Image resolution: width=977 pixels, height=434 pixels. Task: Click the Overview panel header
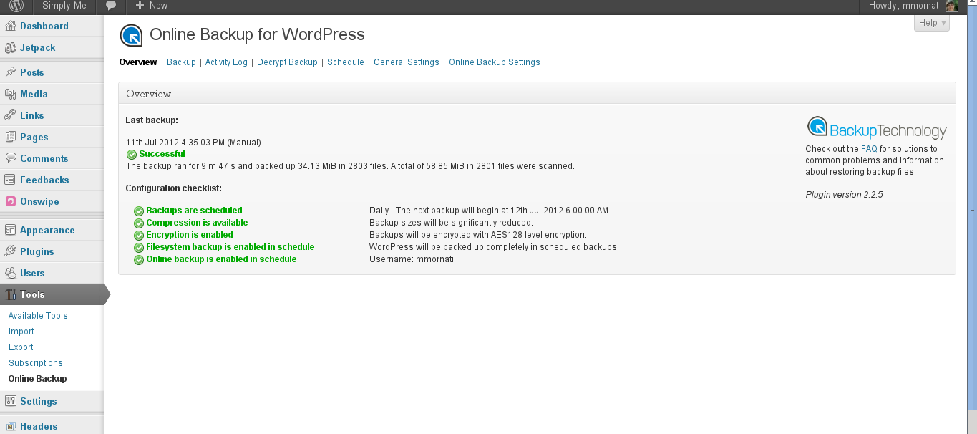point(537,93)
